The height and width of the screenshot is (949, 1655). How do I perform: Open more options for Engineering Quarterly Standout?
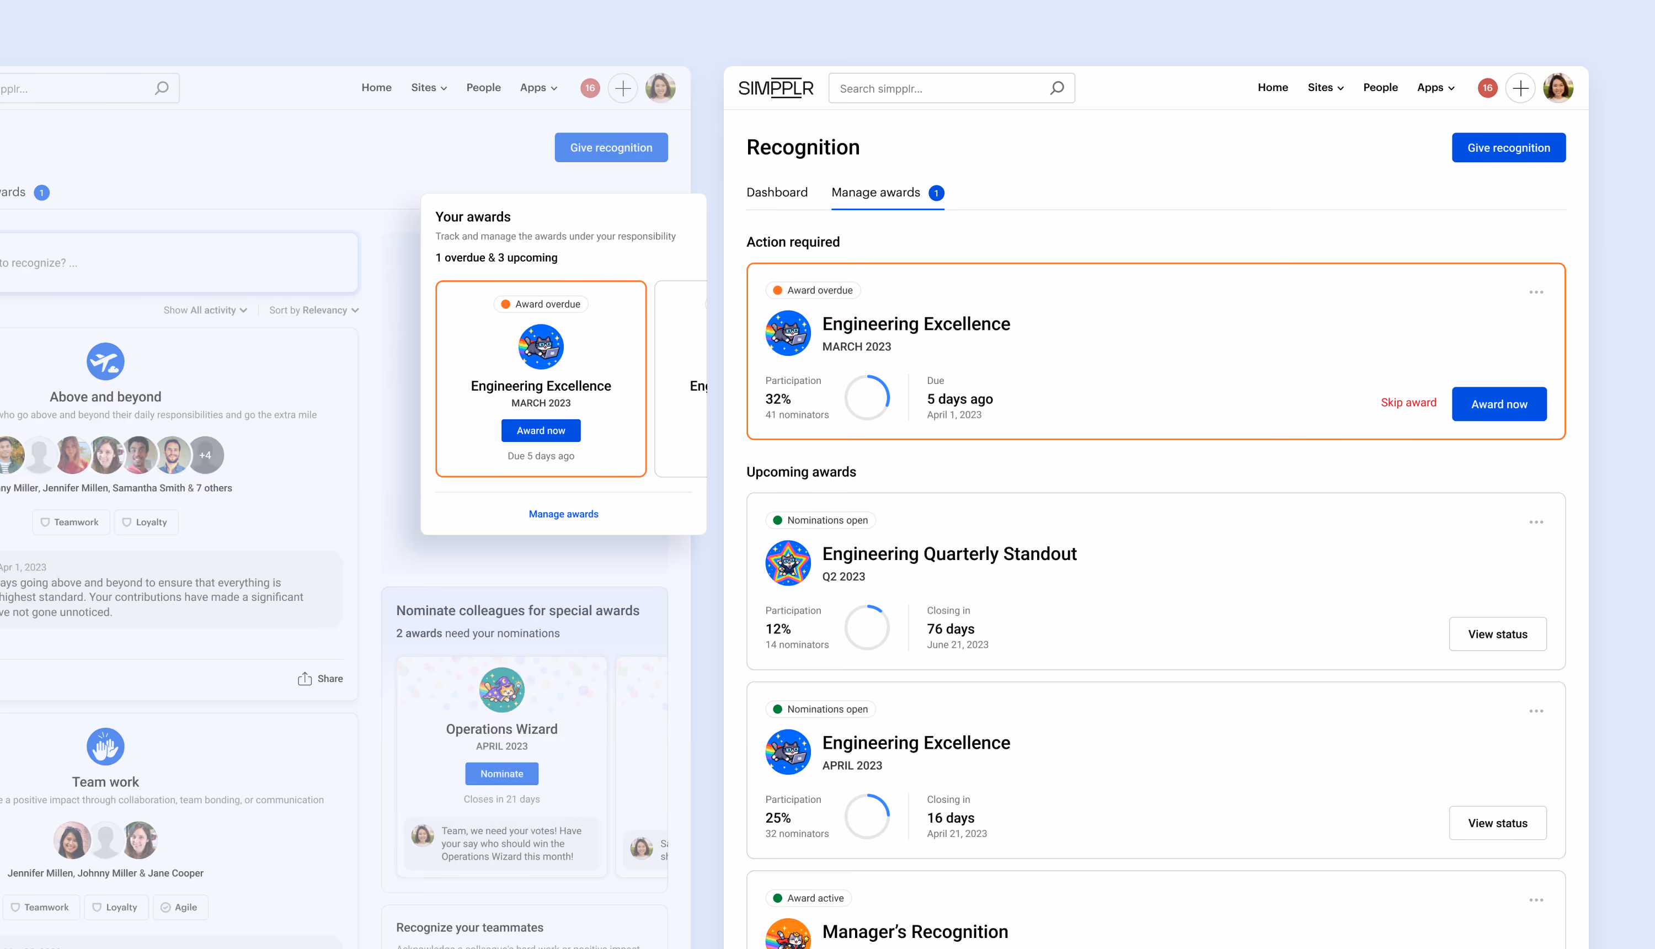(1536, 522)
